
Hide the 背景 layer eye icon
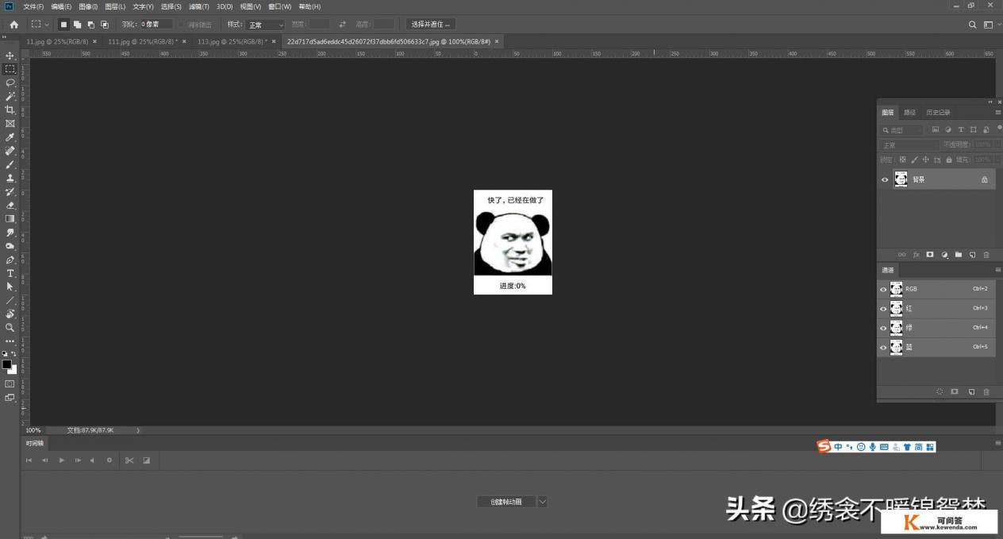coord(885,179)
